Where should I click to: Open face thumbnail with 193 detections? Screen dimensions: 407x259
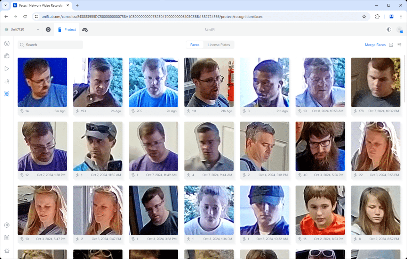[98, 82]
